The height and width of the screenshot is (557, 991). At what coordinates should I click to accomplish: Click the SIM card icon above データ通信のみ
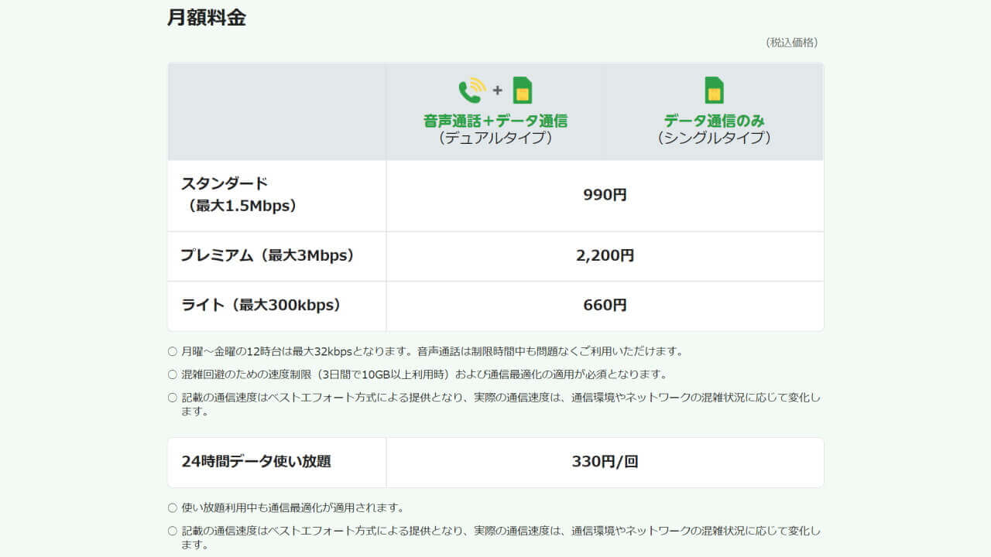(714, 91)
